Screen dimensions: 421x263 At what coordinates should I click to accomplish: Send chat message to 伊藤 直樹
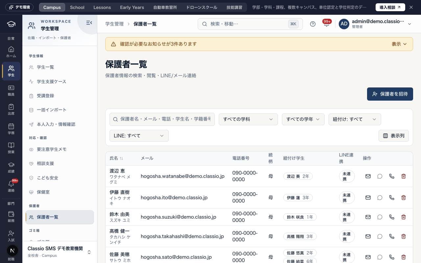tap(380, 198)
